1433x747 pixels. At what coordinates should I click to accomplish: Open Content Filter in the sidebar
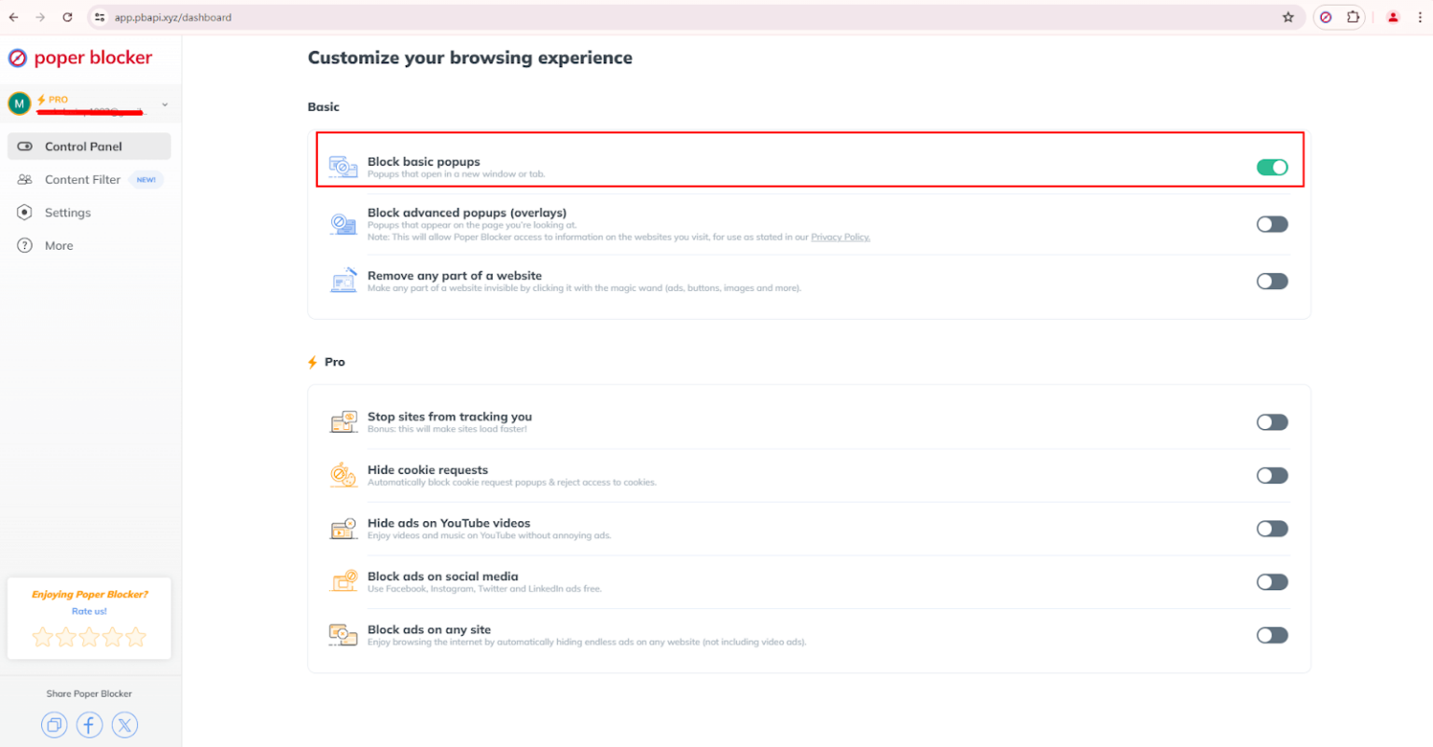tap(82, 179)
